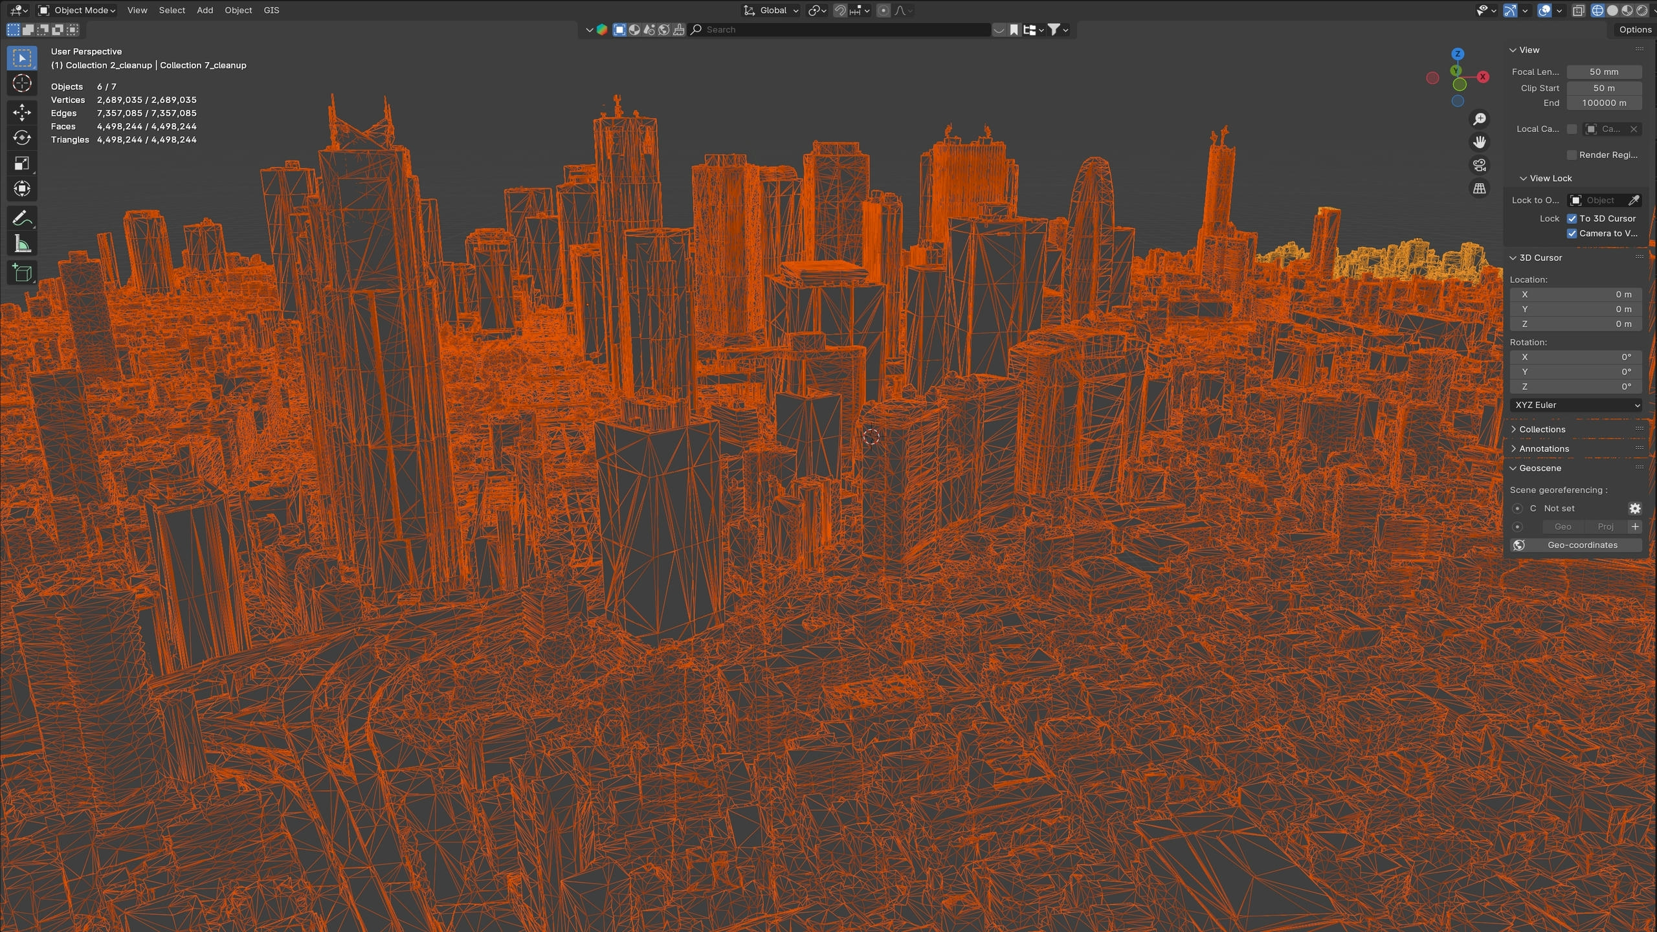Click the Search input field
Screen dimensions: 1657x932
tap(840, 30)
